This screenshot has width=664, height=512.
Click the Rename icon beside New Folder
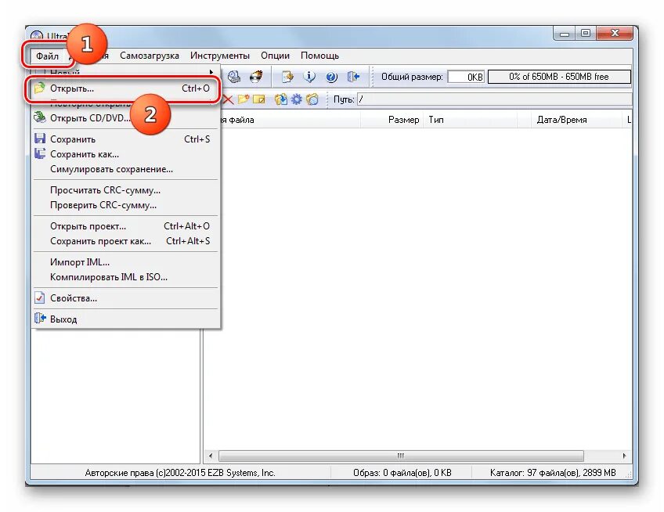[x=258, y=99]
